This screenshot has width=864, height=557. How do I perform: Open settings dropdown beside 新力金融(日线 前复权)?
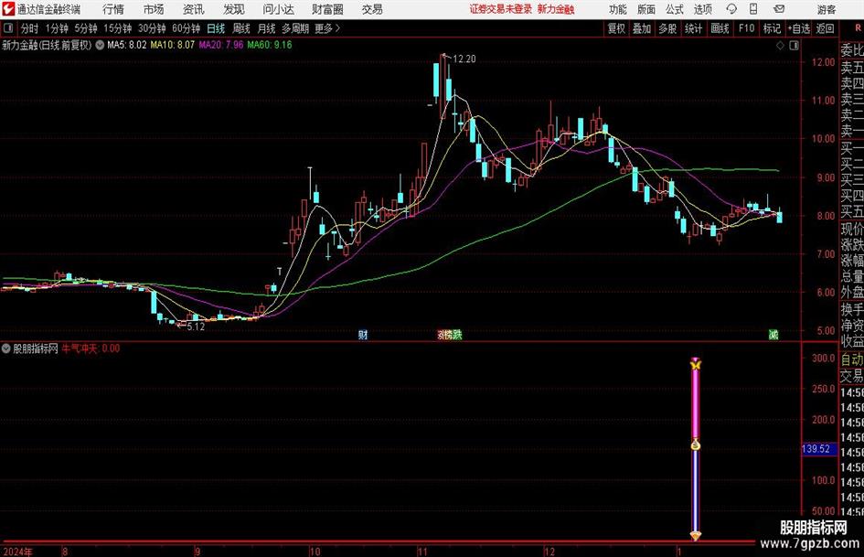(100, 45)
